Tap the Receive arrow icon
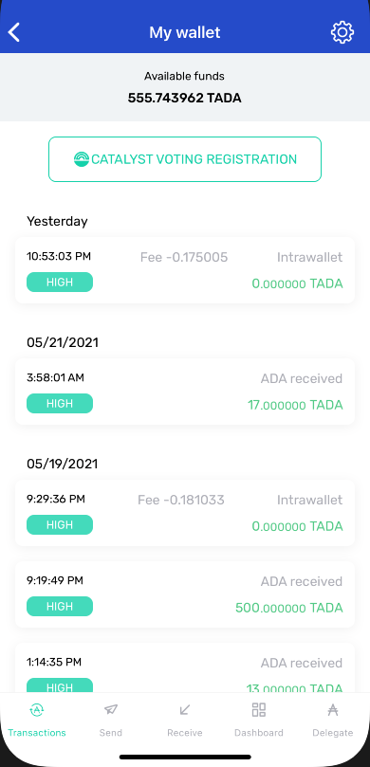Screen dimensions: 370x767 click(x=185, y=710)
